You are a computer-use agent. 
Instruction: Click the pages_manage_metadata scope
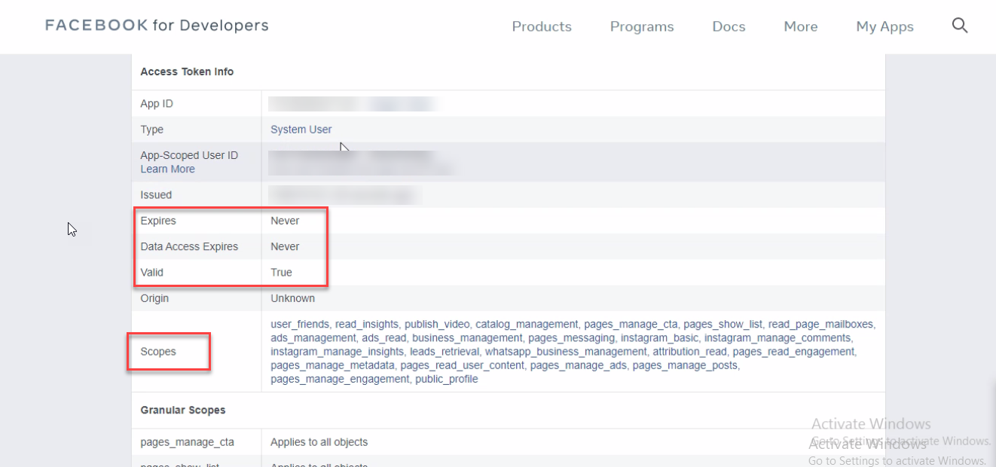pos(332,365)
